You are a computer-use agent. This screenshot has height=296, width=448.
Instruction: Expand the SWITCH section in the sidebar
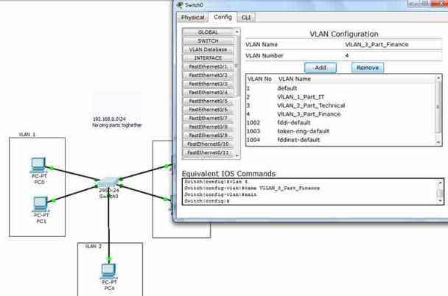coord(208,40)
